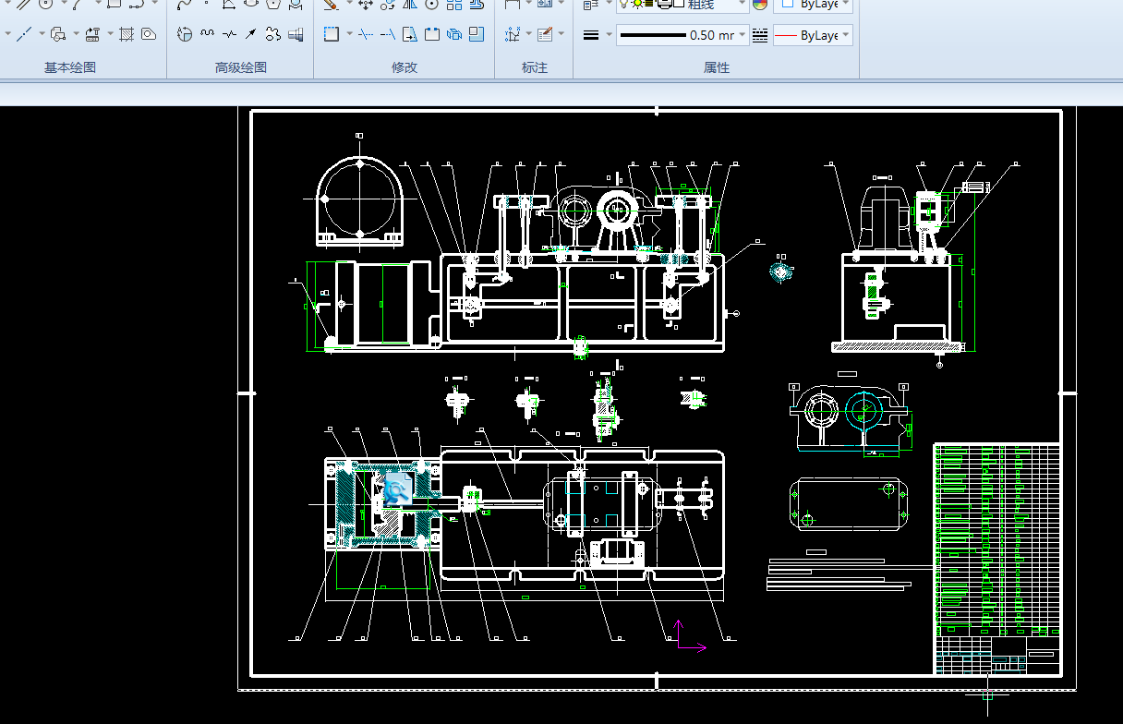Select the wave line tool
This screenshot has height=724, width=1123.
(207, 34)
